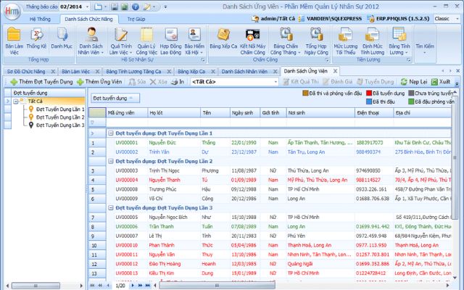
Task: Click the Xóa delete button
Action: coord(158,82)
